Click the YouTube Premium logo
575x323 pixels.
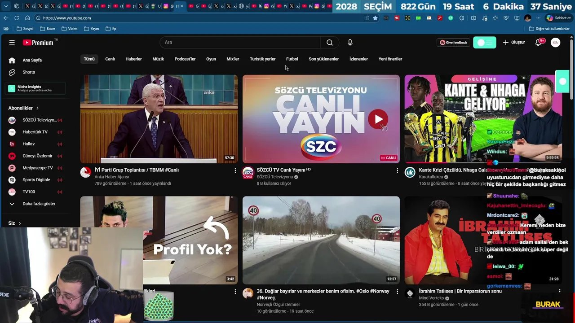pyautogui.click(x=39, y=43)
